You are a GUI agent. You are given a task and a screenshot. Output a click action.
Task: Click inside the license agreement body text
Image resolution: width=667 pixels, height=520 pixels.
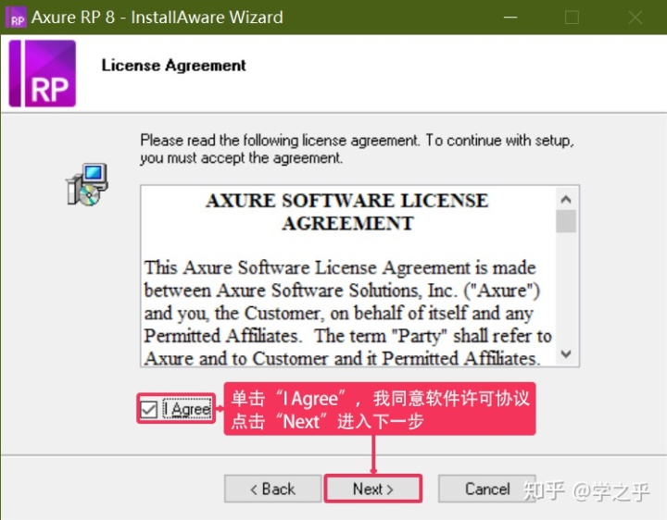(347, 313)
